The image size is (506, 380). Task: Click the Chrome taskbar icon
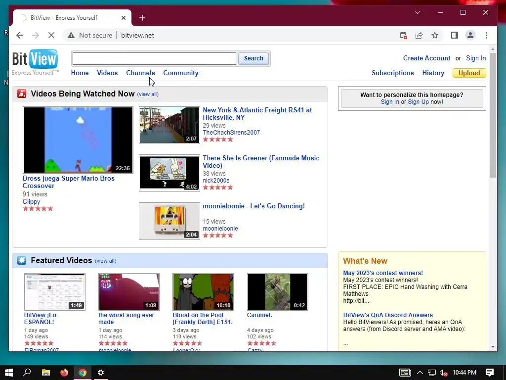pyautogui.click(x=83, y=373)
